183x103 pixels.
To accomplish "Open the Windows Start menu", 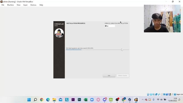I will [x=29, y=100].
